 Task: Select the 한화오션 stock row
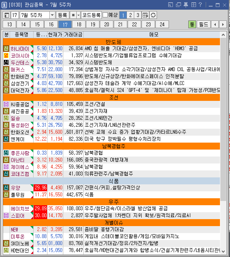pyautogui.click(x=112, y=132)
